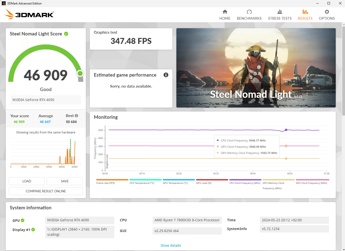Click yellow GPU memory clock graph marker
This screenshot has width=345, height=251.
pyautogui.click(x=286, y=158)
